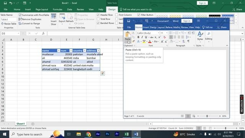Image resolution: width=245 pixels, height=138 pixels.
Task: Open After Effects from the taskbar
Action: coord(98,134)
